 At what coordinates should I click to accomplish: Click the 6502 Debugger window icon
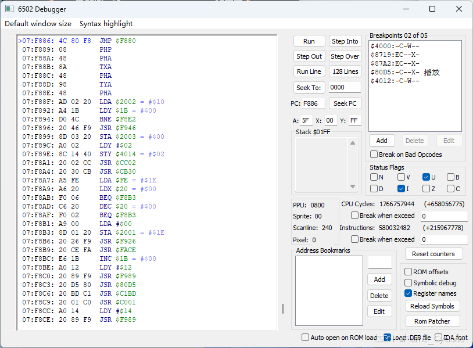[x=9, y=9]
